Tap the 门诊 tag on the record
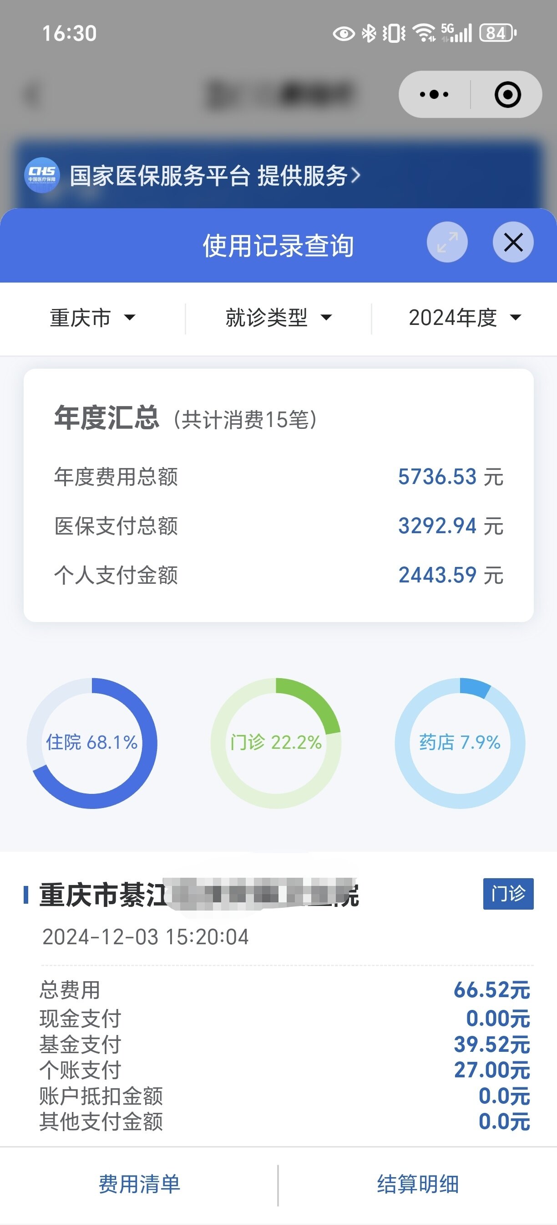 (x=508, y=894)
